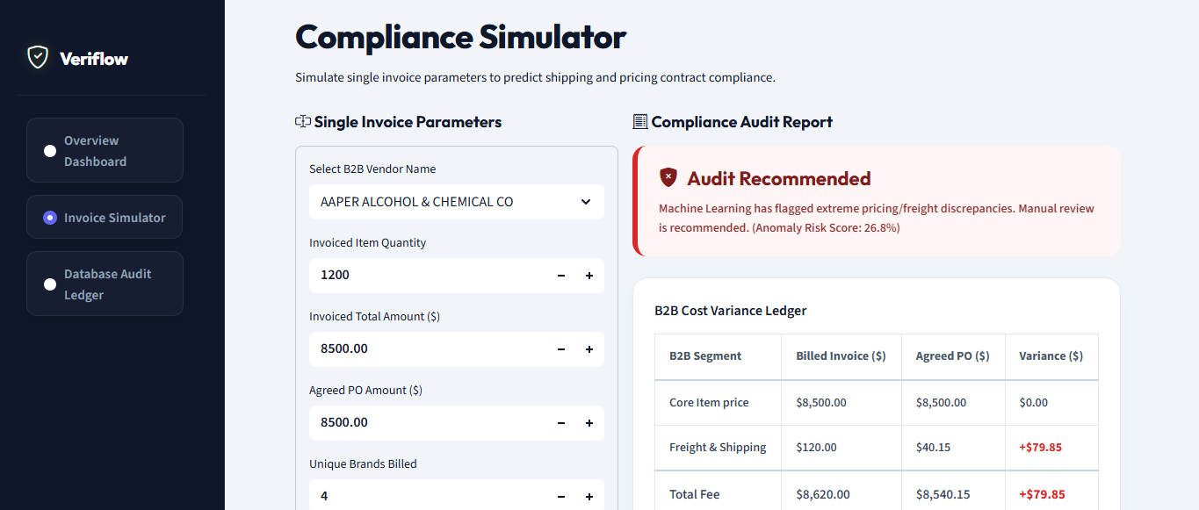Click the B2B Cost Variance Ledger title
This screenshot has width=1199, height=510.
731,311
